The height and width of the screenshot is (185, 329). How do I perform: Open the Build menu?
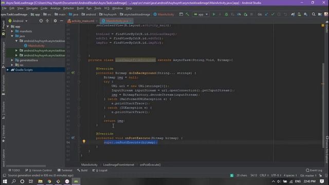[80, 8]
